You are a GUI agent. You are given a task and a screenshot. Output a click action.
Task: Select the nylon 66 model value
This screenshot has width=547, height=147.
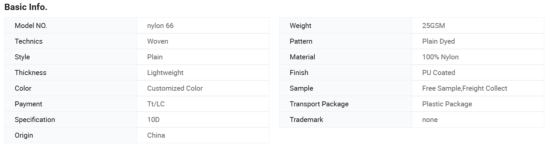[x=160, y=26]
